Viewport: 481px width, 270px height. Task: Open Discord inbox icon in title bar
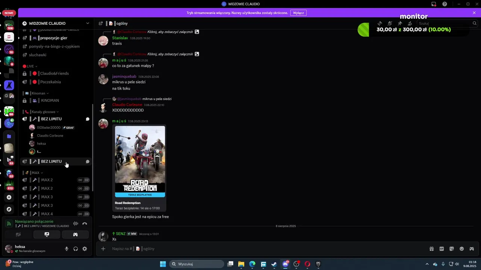click(433, 4)
